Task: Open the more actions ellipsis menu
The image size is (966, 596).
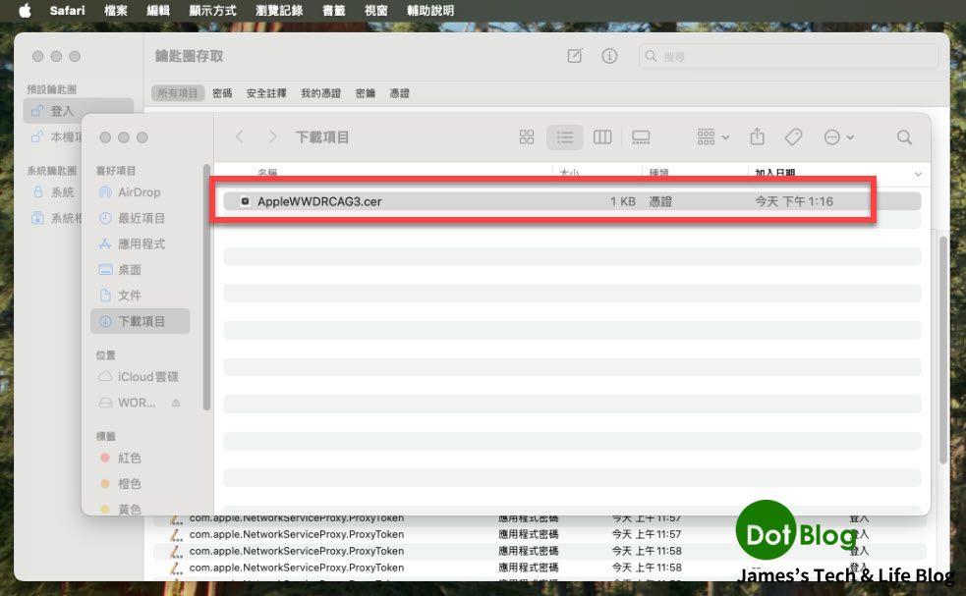Action: click(838, 137)
